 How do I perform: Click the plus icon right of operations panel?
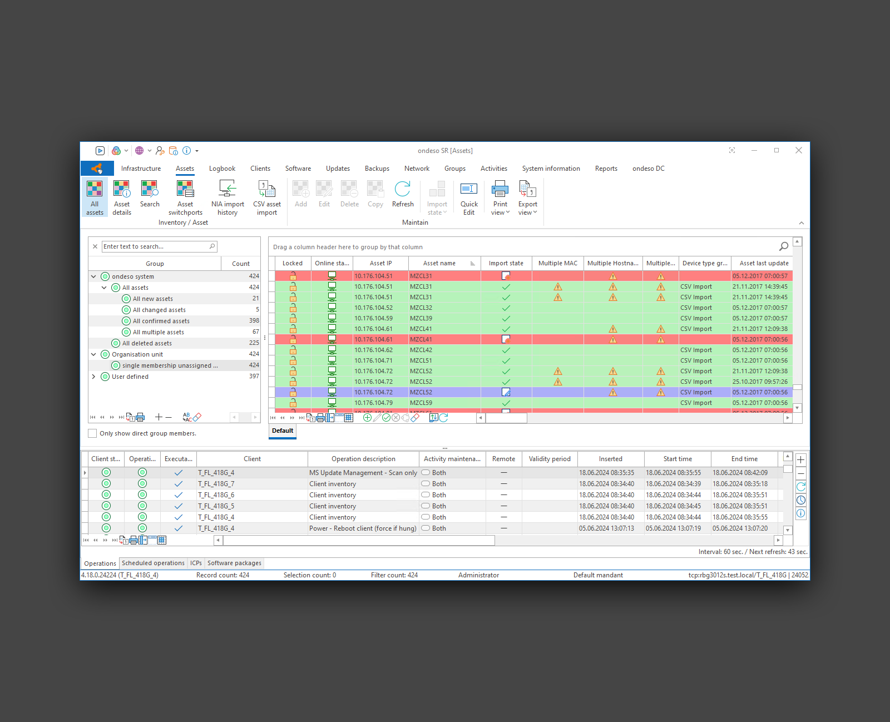click(x=801, y=459)
